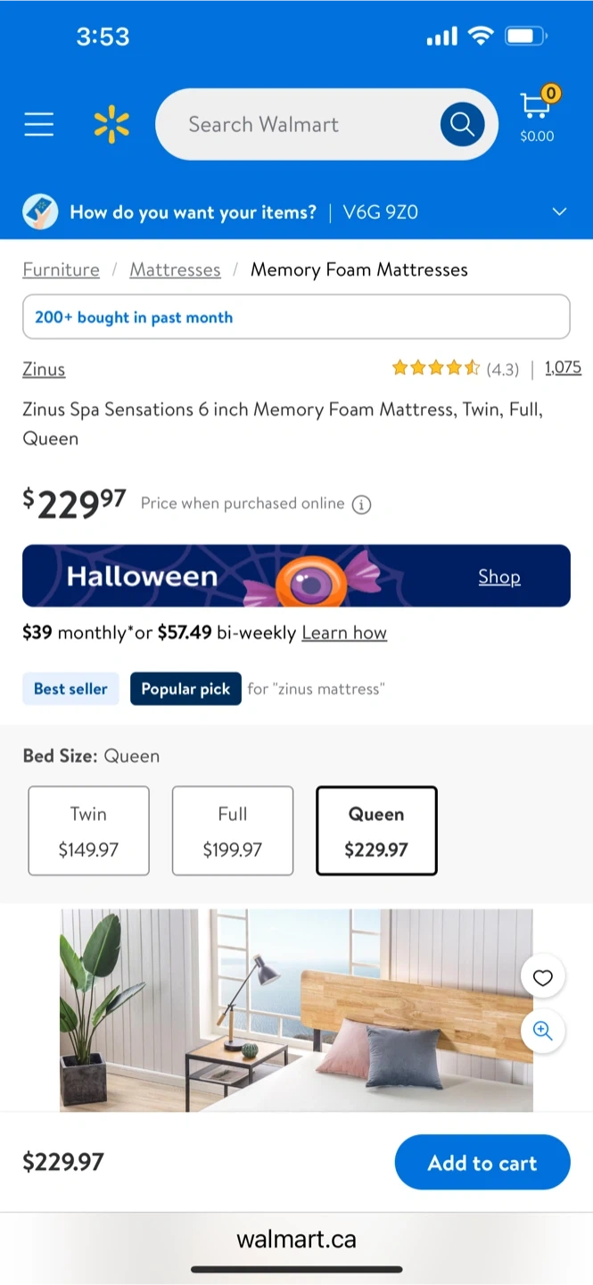Click Learn how financing link
The image size is (593, 1285).
(x=344, y=633)
